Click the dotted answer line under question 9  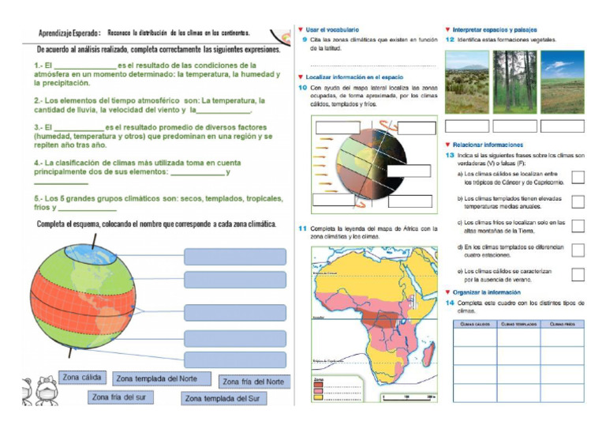(x=373, y=66)
